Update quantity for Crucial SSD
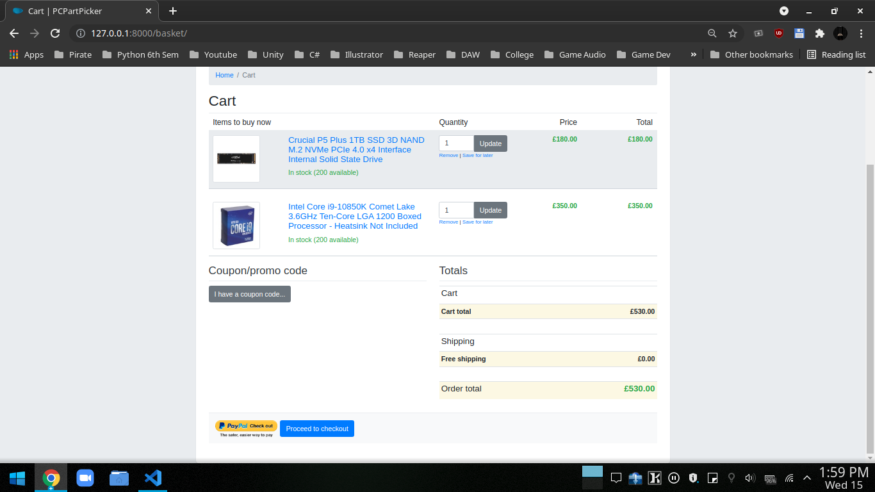Screen dimensions: 875x492 click(x=491, y=143)
